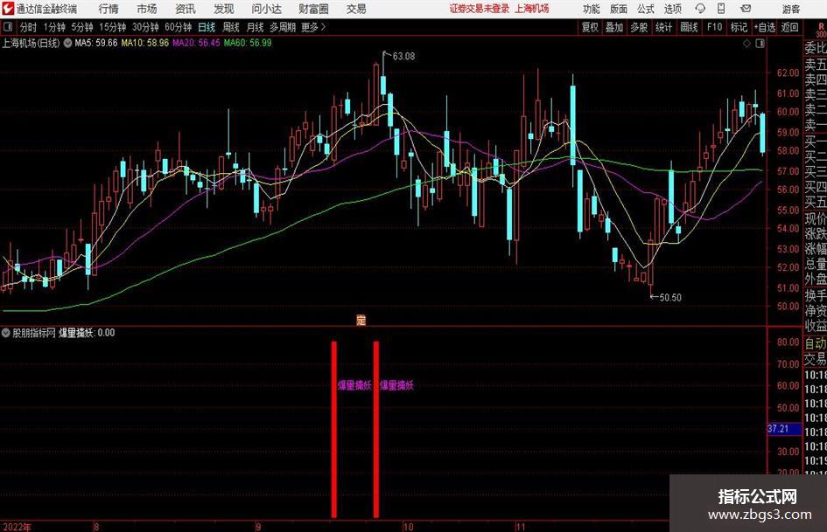Viewport: 827px width, 532px height.
Task: Open the 公式 menu
Action: (646, 9)
